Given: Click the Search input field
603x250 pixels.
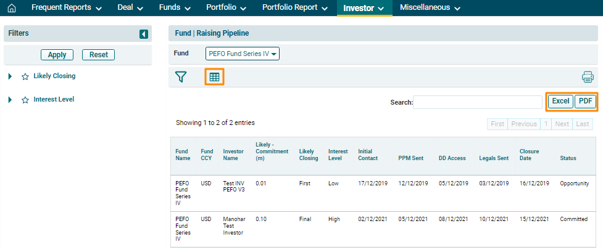Looking at the screenshot, I should click(x=477, y=102).
